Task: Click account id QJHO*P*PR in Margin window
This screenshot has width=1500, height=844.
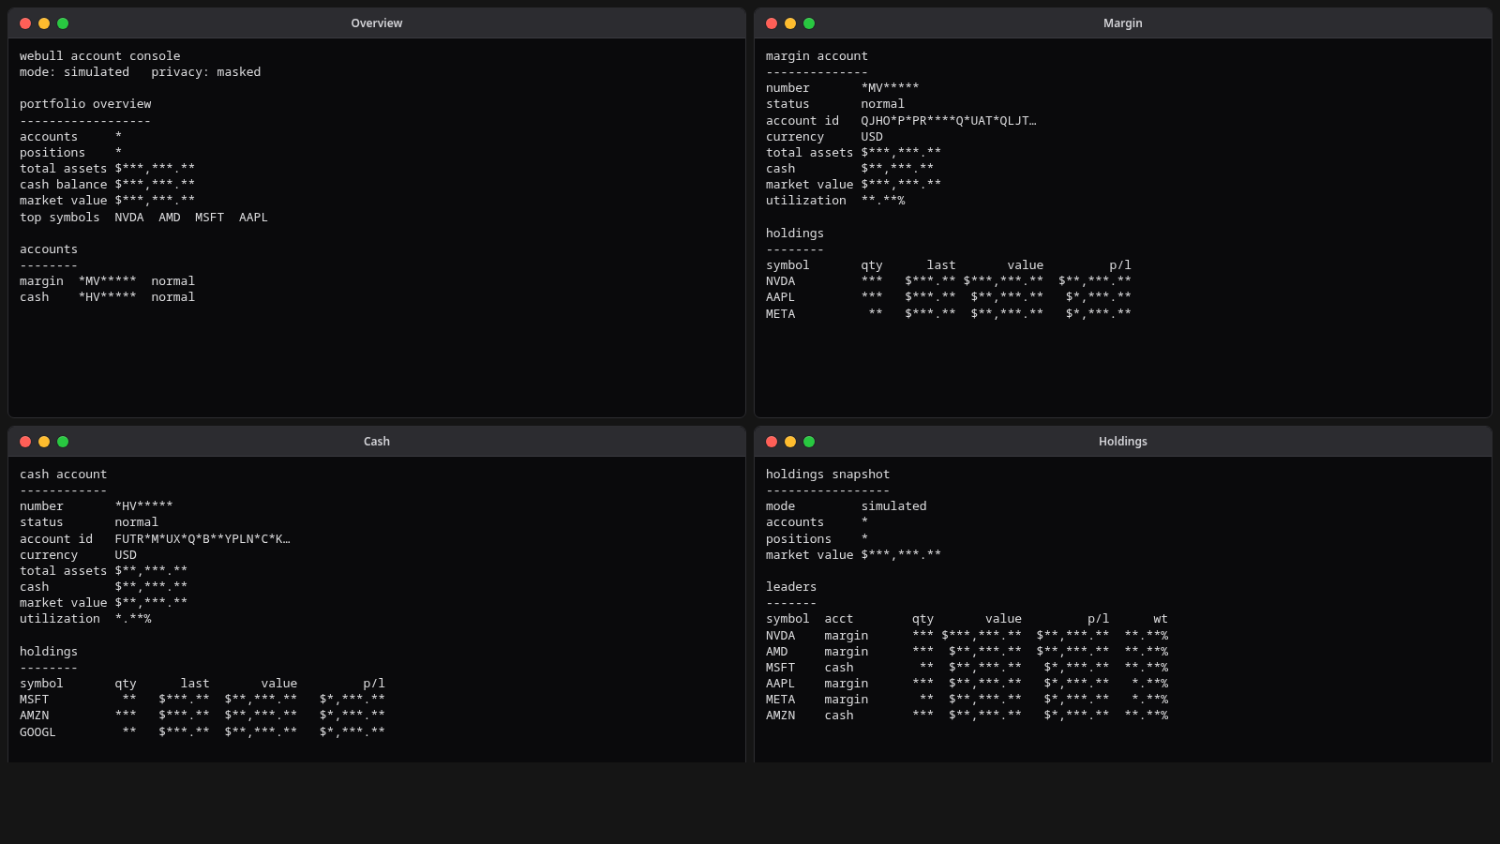Action: (x=949, y=121)
